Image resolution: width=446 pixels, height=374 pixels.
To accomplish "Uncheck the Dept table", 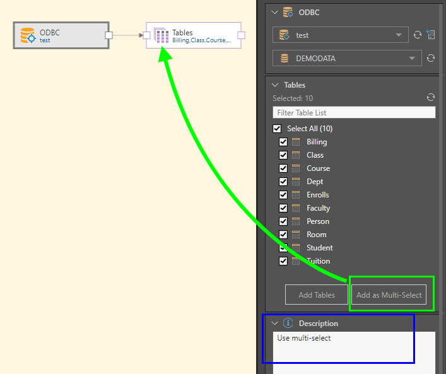I will [x=283, y=182].
